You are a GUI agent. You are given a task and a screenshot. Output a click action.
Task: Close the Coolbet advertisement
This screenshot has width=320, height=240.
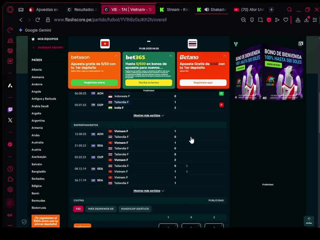tap(300, 44)
